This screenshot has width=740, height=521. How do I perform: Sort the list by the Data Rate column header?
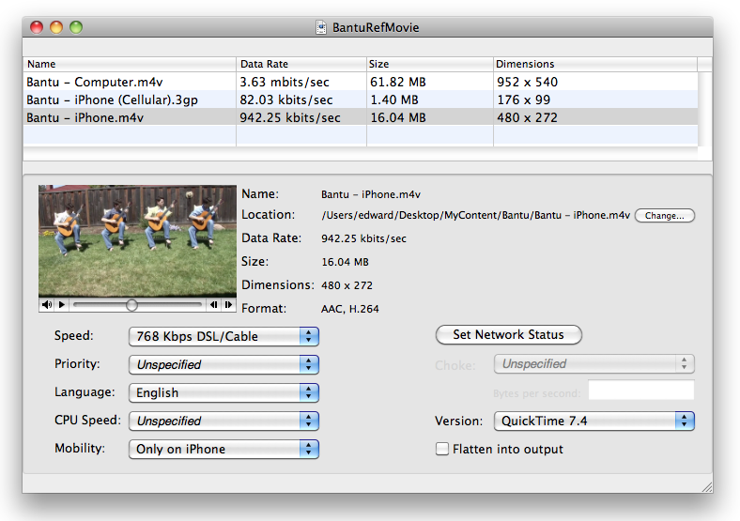301,64
